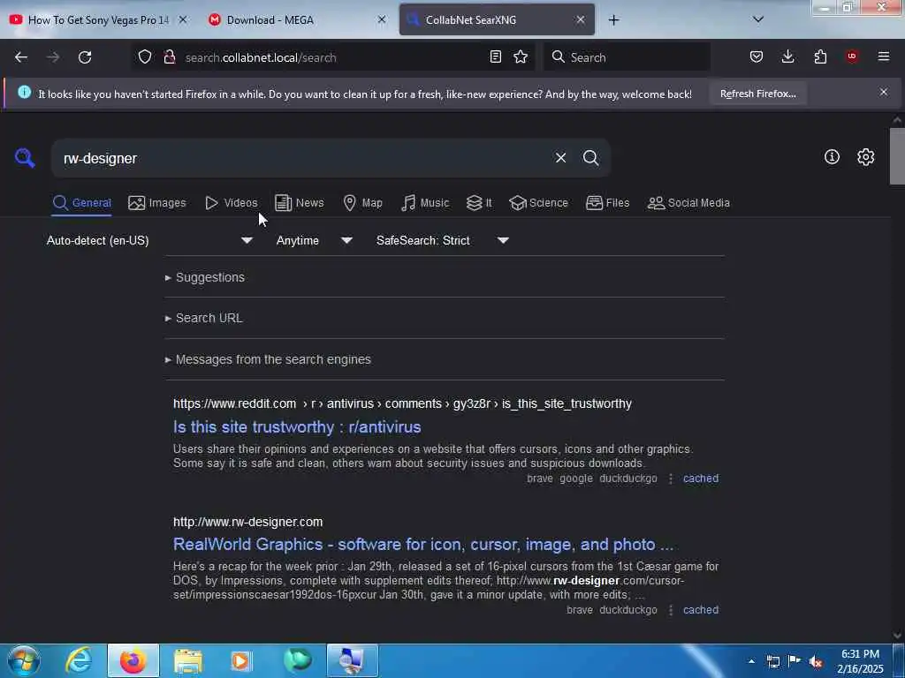Close the Sony Vegas Pro YouTube tab

[183, 19]
